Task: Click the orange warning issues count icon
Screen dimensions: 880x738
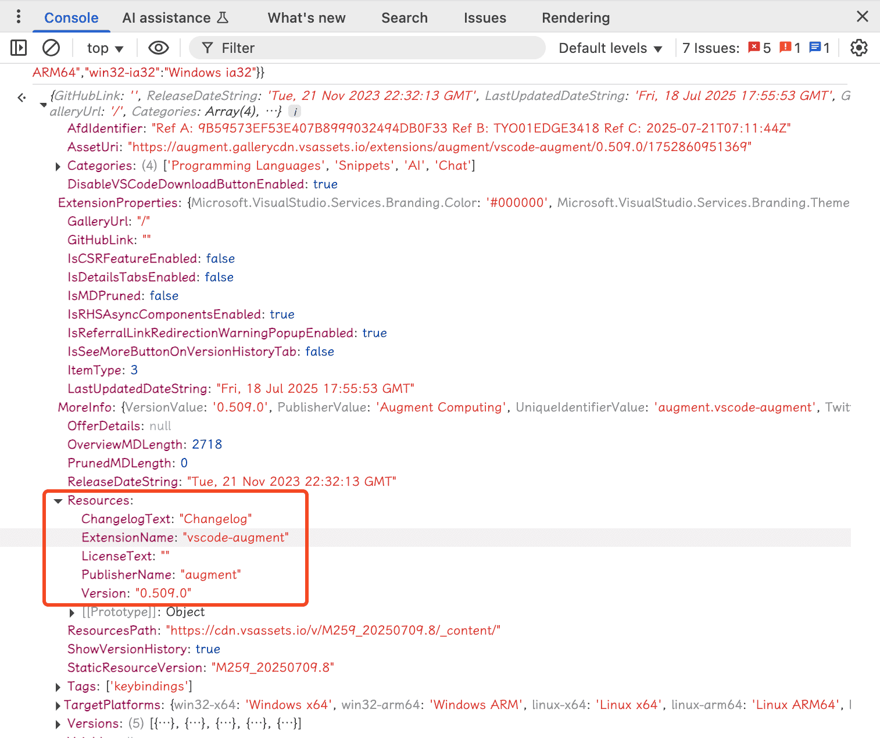Action: pyautogui.click(x=785, y=48)
